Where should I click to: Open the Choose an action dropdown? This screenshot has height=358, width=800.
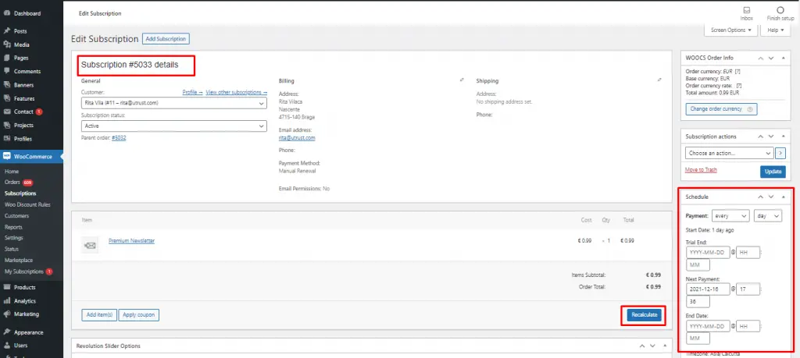[729, 153]
